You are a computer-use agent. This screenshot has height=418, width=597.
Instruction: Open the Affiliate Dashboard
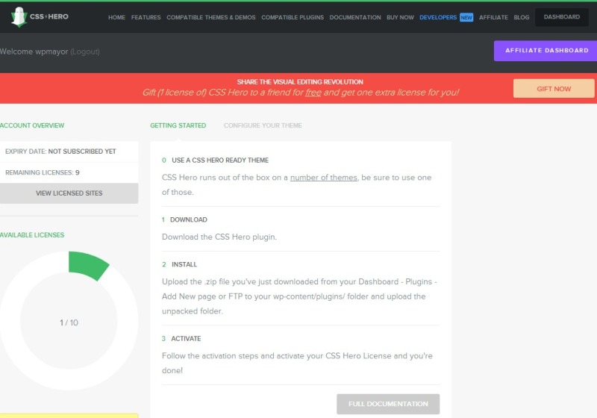point(546,51)
